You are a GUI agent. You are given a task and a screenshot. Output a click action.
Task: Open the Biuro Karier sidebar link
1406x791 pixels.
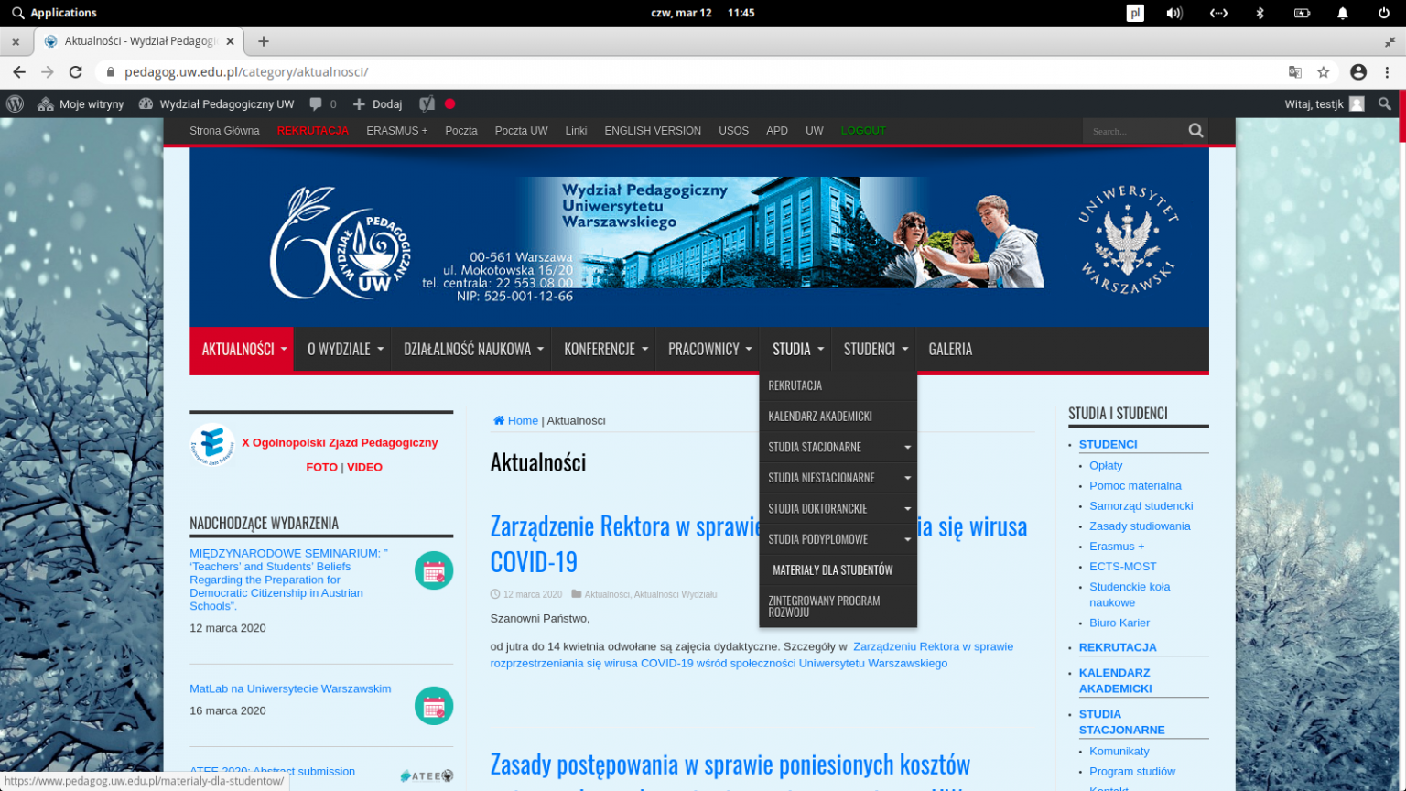point(1119,623)
